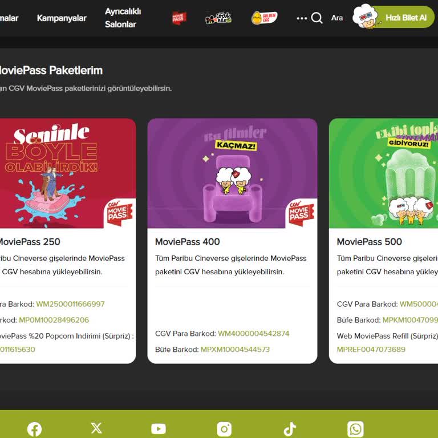Open the WhatsApp footer icon

point(355,429)
